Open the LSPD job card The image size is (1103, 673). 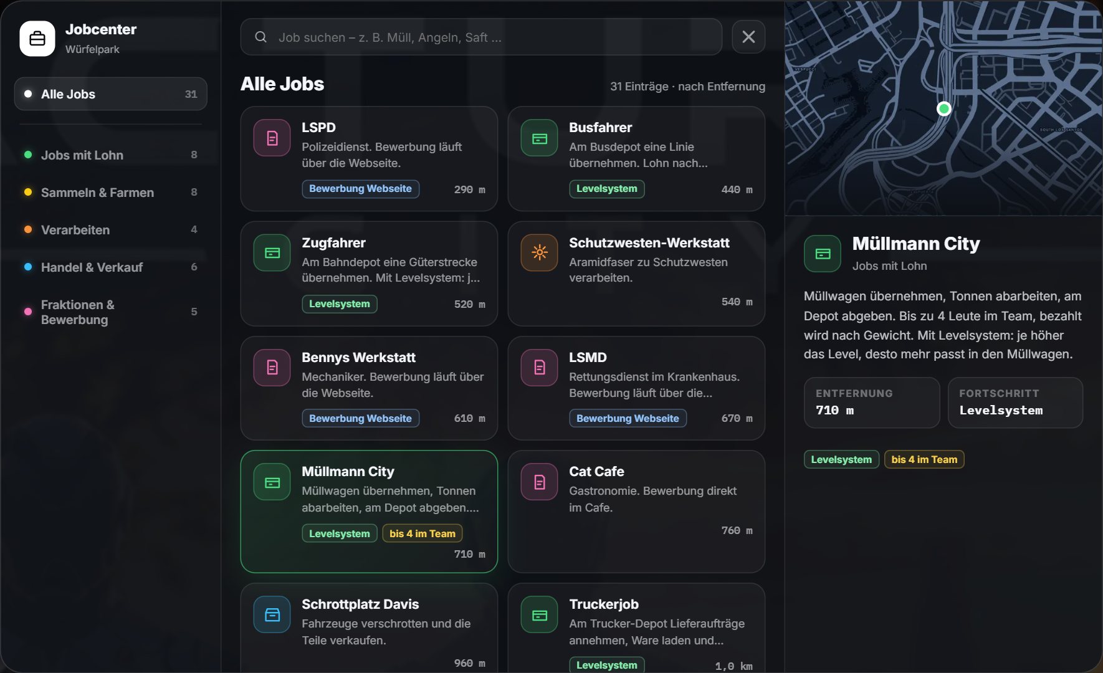(x=369, y=159)
